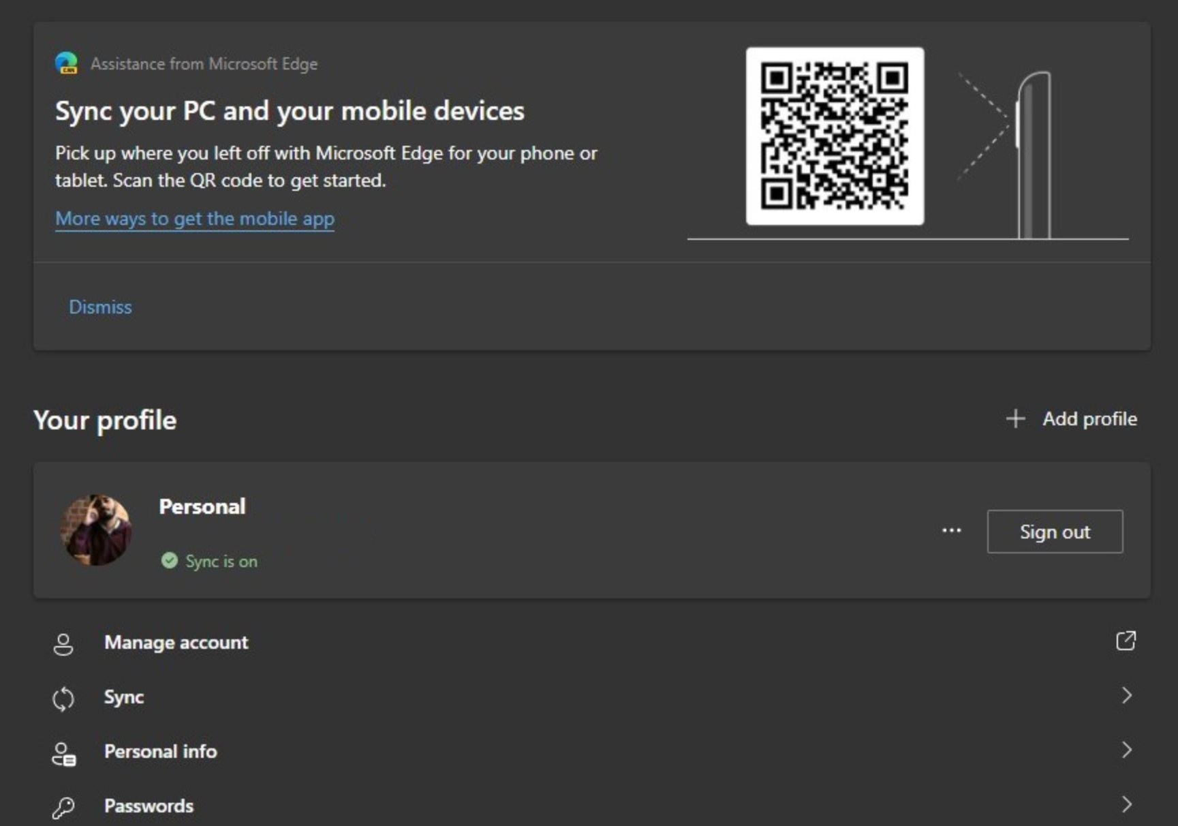Click the Add profile label

(1089, 418)
